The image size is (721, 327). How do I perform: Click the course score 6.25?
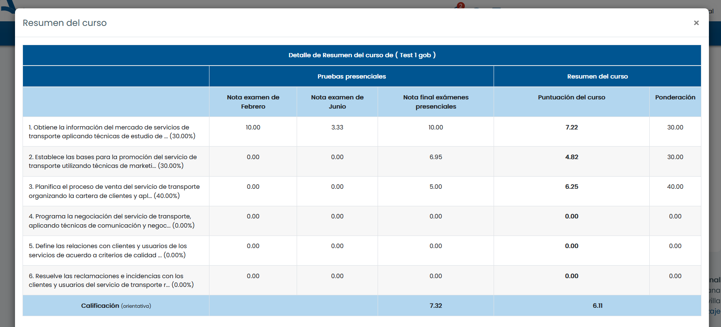572,187
